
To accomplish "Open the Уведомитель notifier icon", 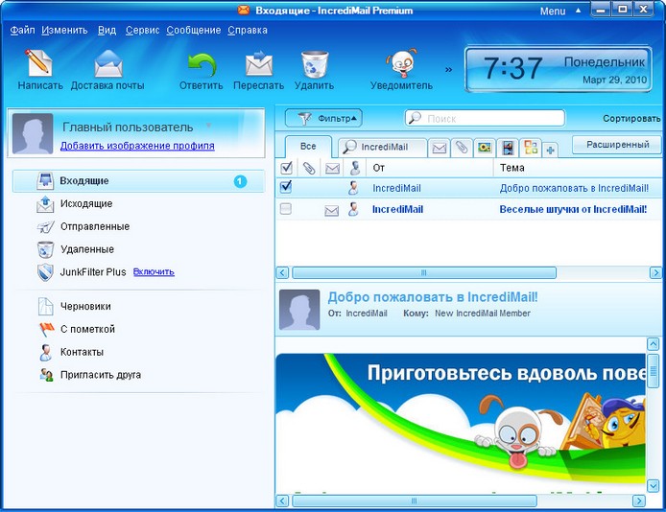I will 401,64.
